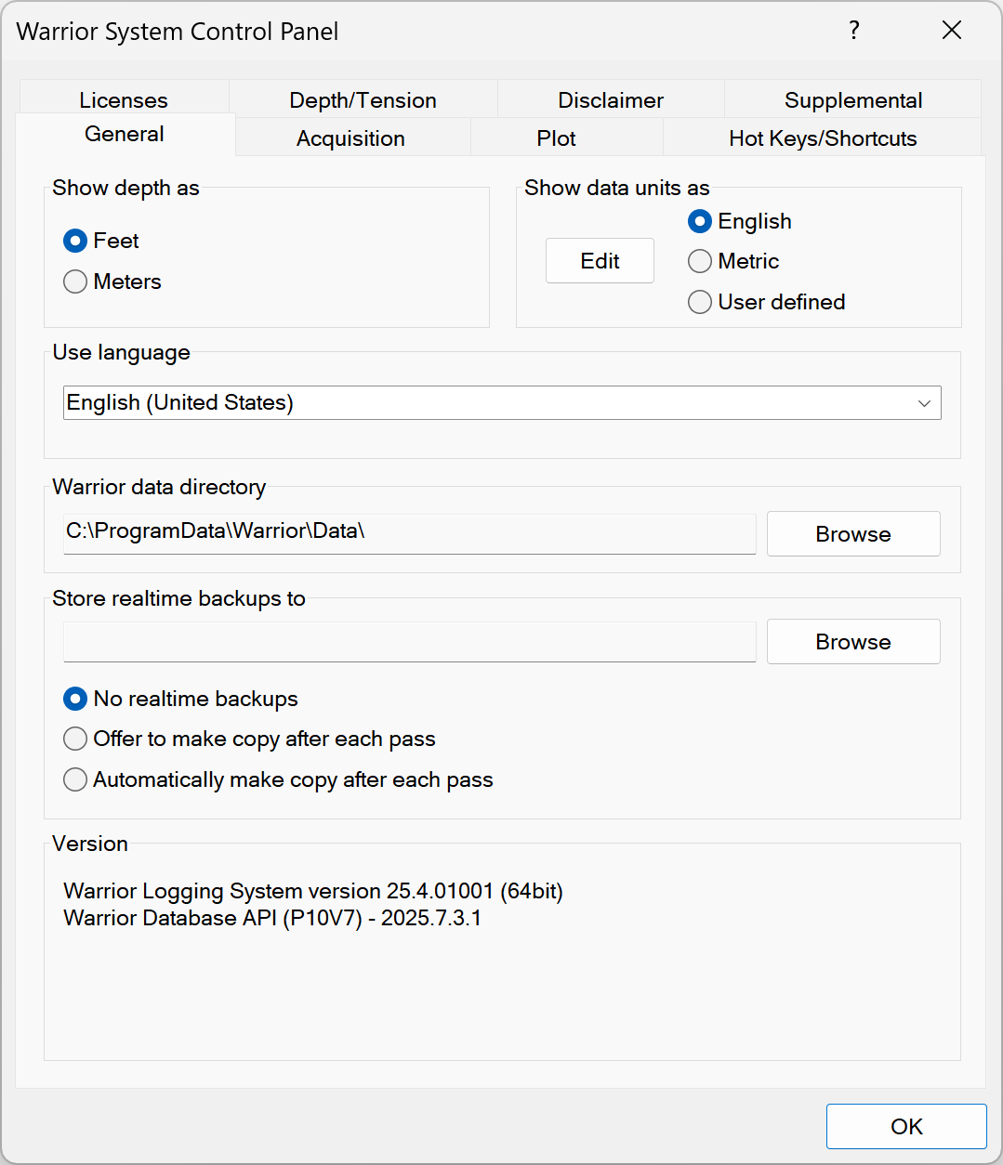
Task: Choose Feet as the depth unit
Action: point(76,241)
